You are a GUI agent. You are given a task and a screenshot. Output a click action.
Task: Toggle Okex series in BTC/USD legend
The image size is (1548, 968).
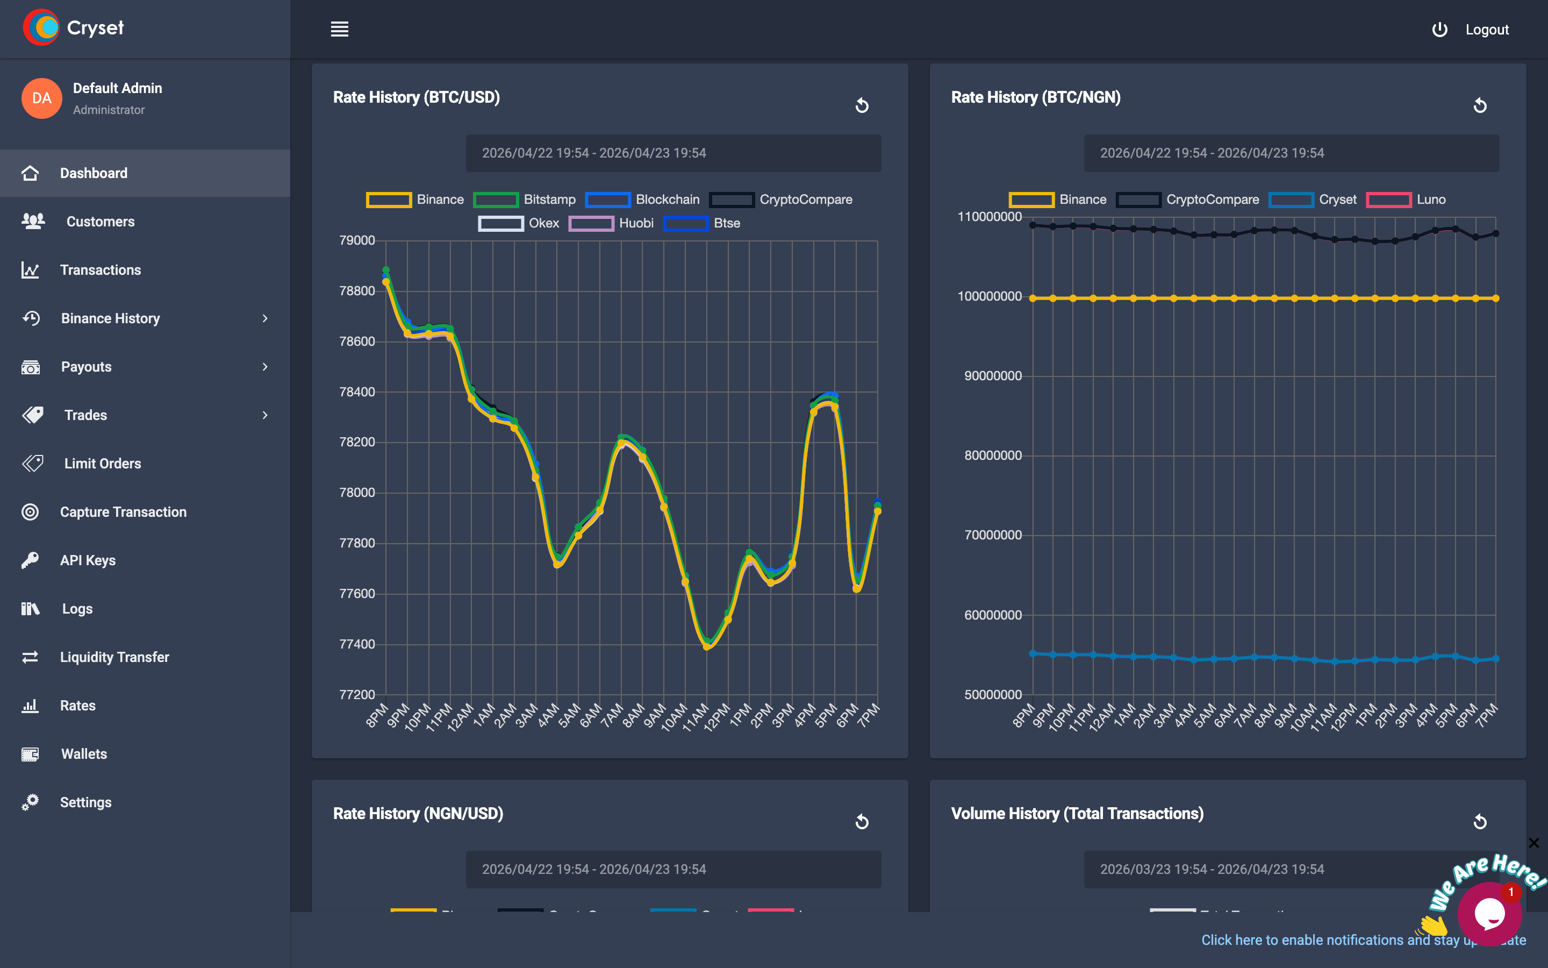(519, 223)
